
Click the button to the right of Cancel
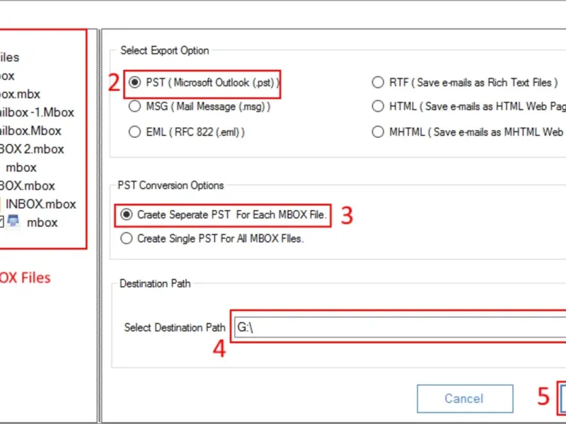(x=562, y=399)
